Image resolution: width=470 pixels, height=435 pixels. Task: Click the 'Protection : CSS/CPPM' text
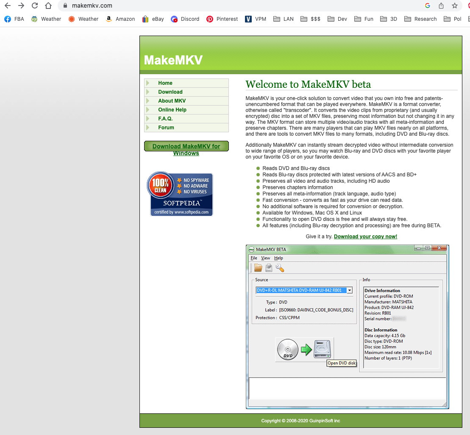[x=278, y=318]
